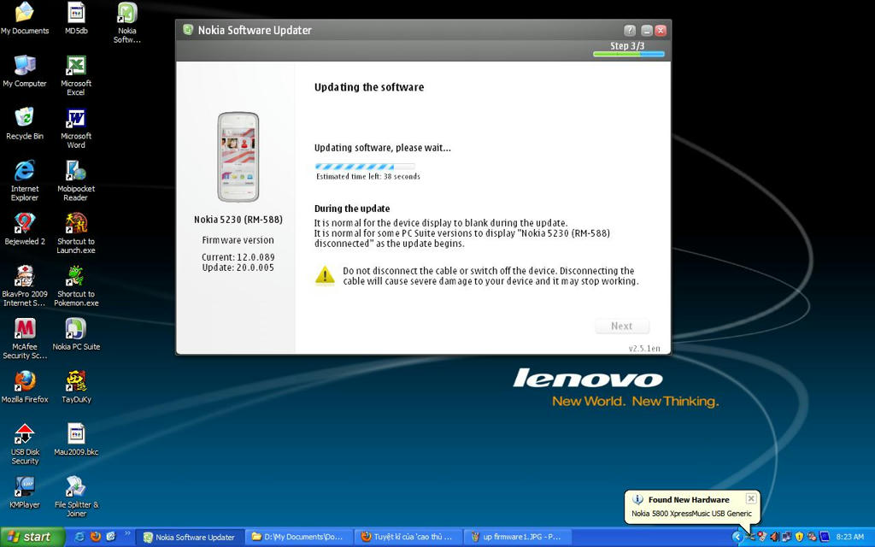Click the 'Nokia 5230 (RM-588)' device label
This screenshot has height=547, width=875.
pos(238,220)
